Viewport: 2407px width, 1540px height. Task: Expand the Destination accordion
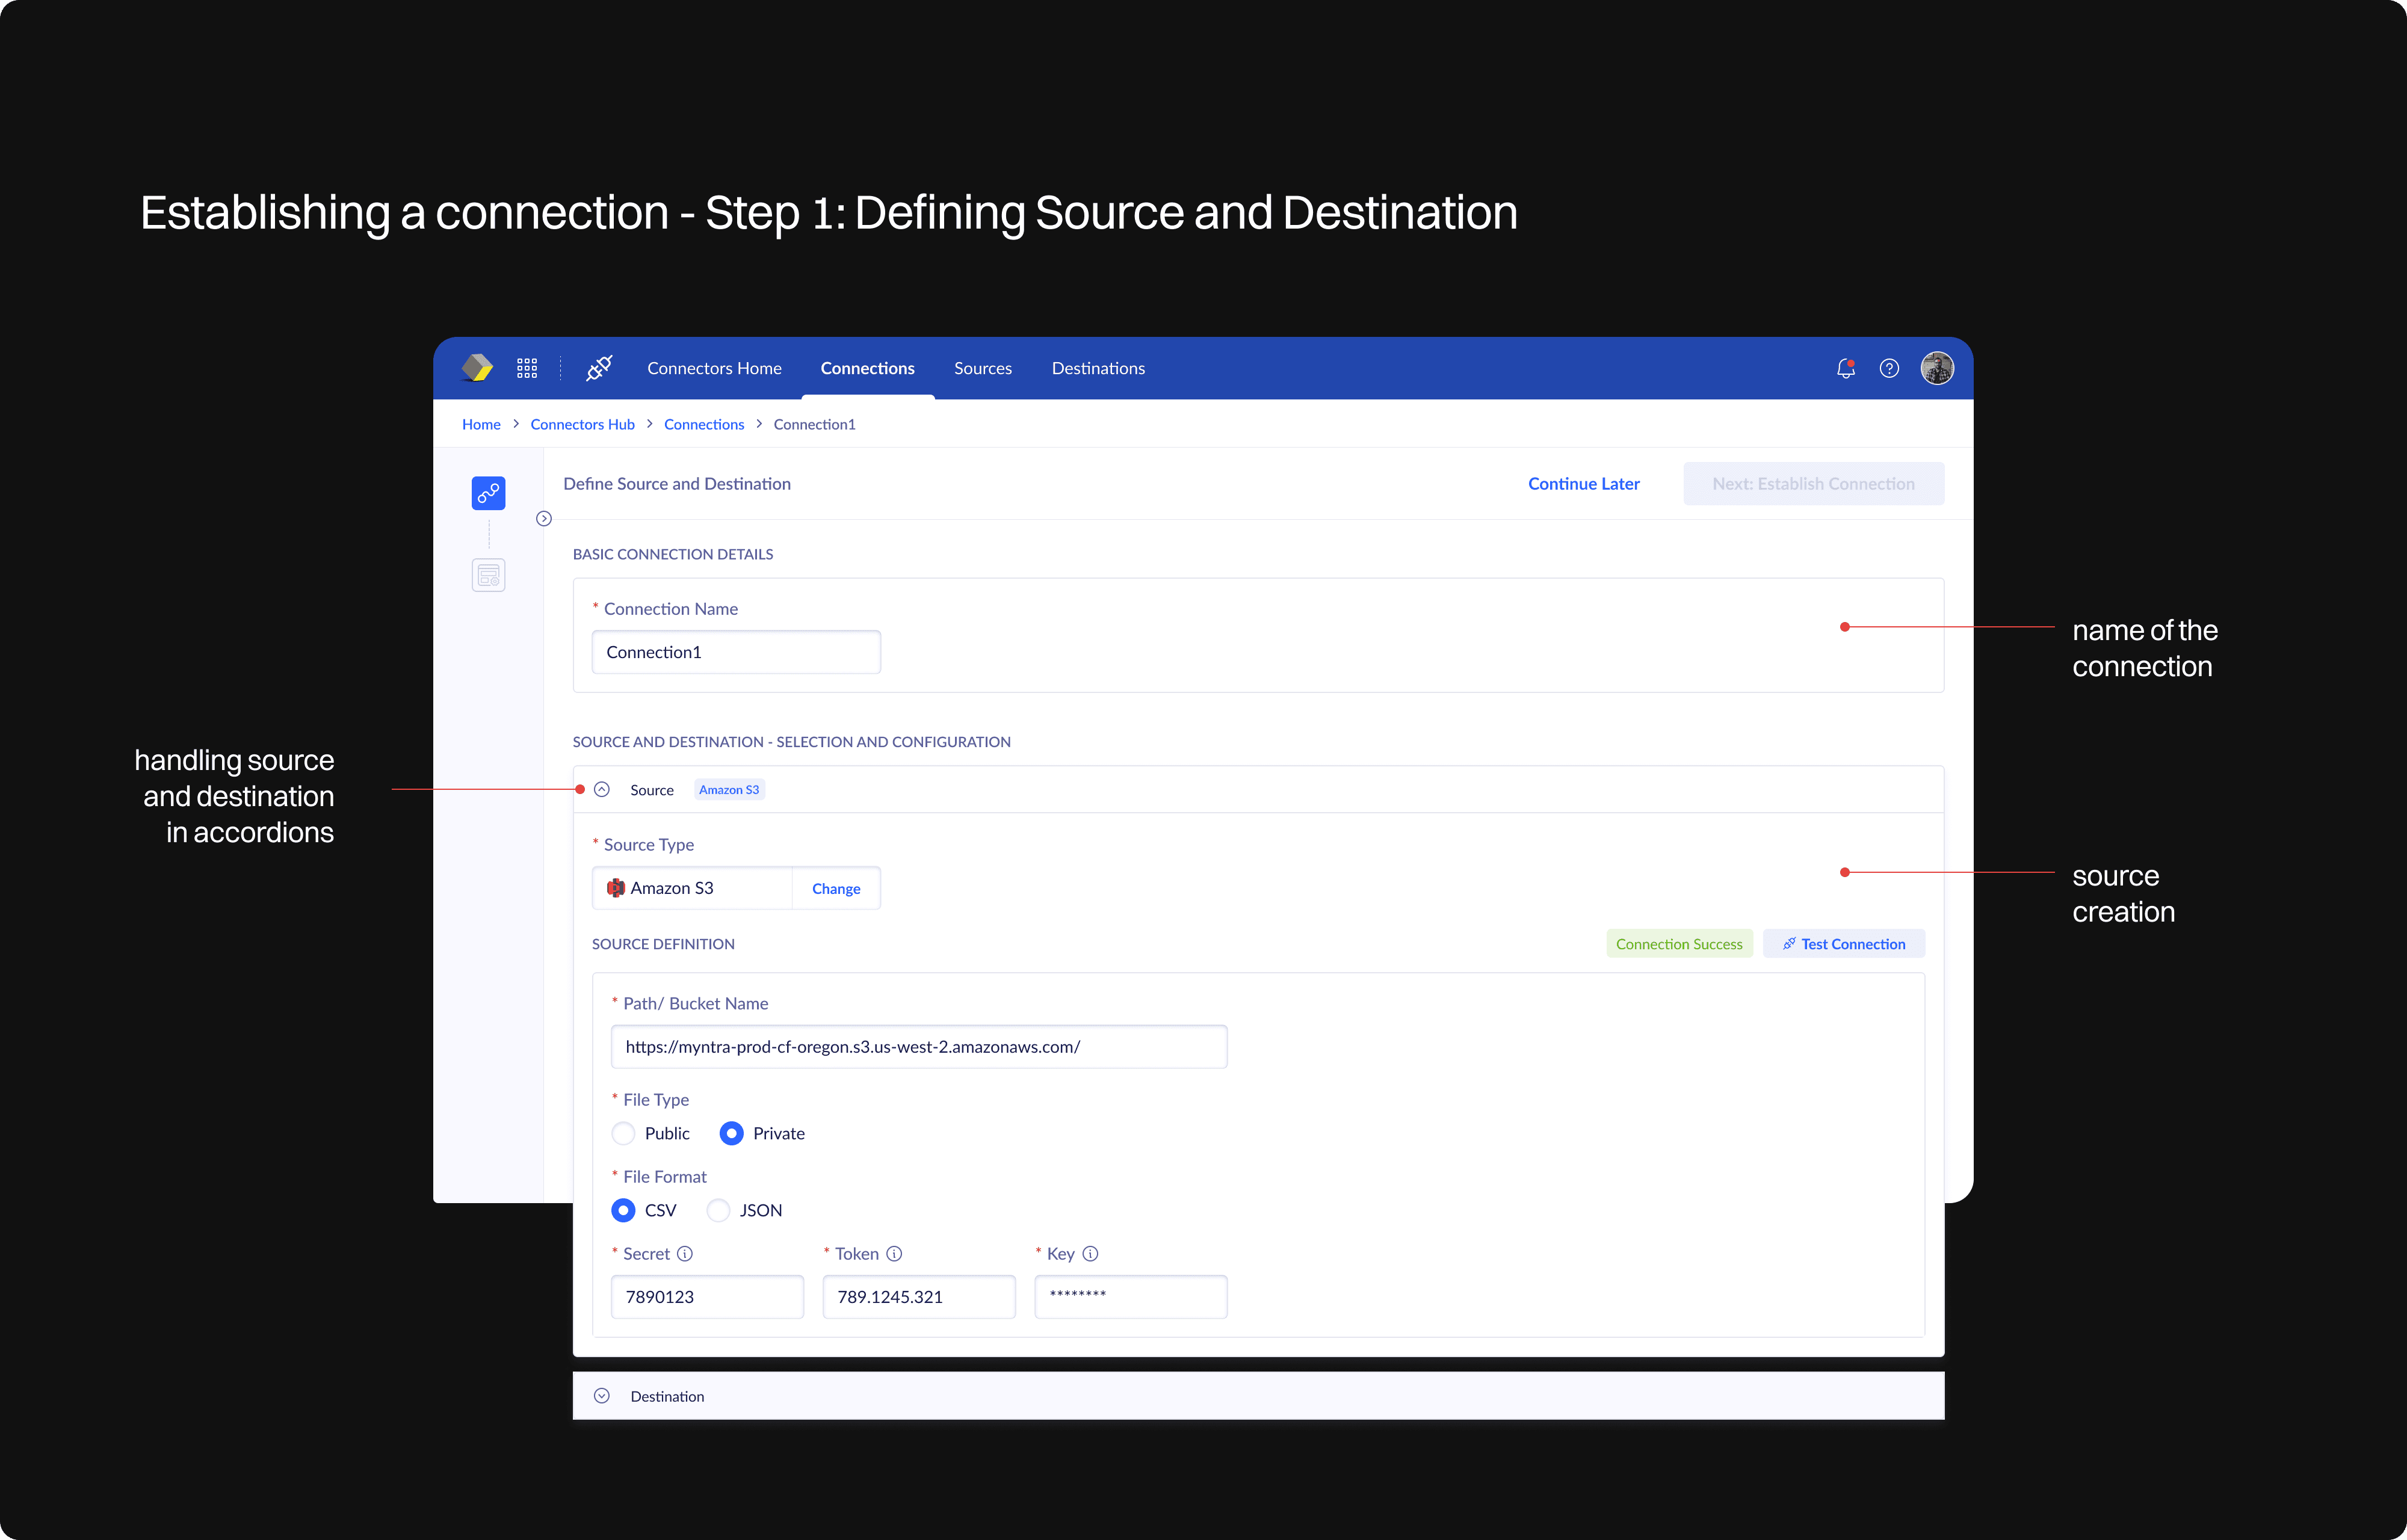click(602, 1396)
